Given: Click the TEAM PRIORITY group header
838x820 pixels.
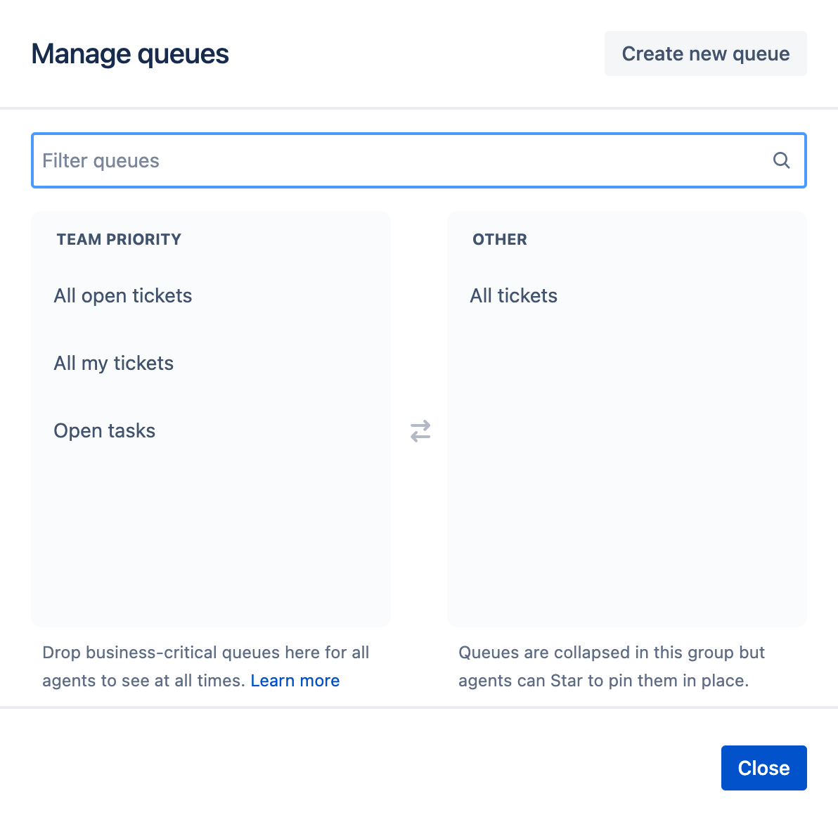Looking at the screenshot, I should (x=118, y=239).
